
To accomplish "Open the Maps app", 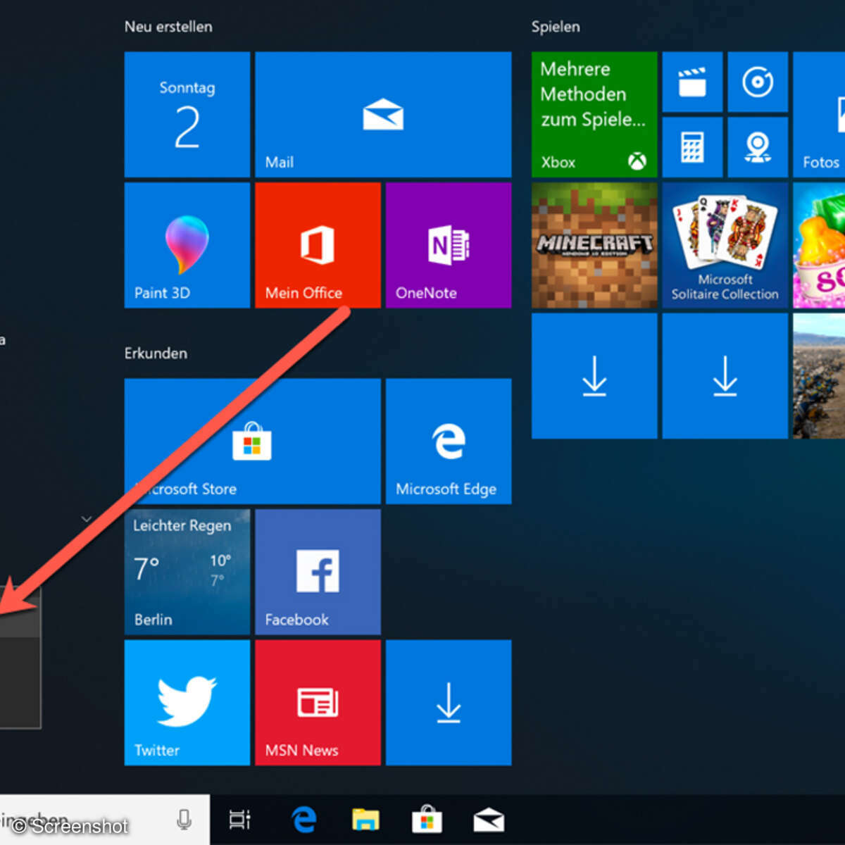I will [757, 147].
